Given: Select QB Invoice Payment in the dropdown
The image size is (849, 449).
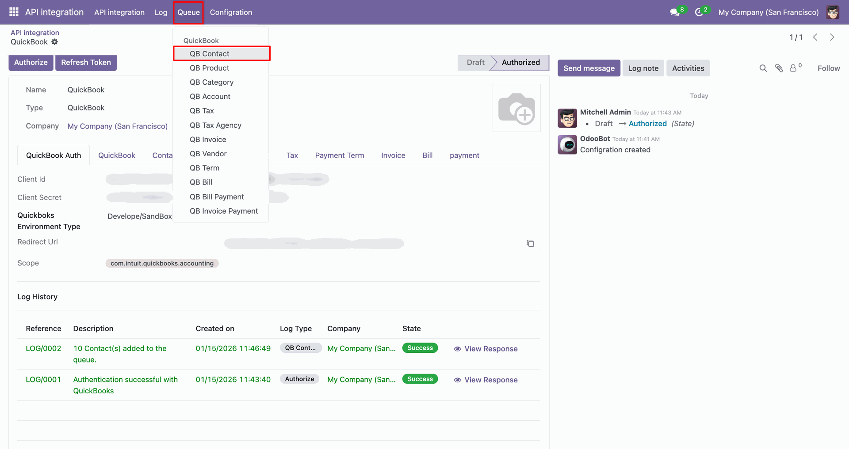Looking at the screenshot, I should click(221, 211).
